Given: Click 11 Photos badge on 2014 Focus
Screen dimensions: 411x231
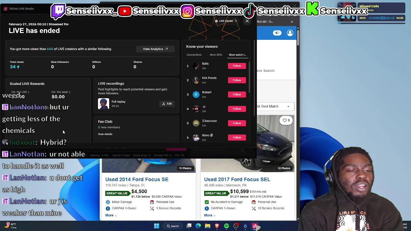Looking at the screenshot, I should 185,168.
